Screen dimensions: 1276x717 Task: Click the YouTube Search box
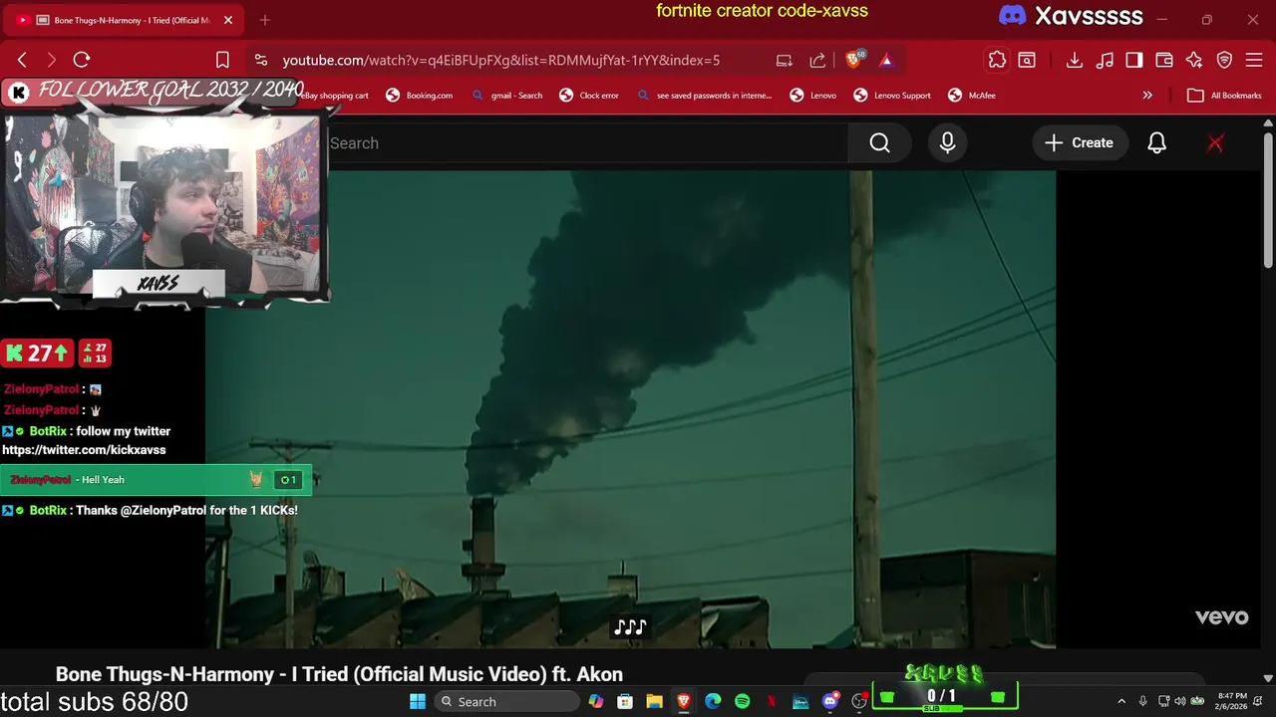pyautogui.click(x=588, y=143)
